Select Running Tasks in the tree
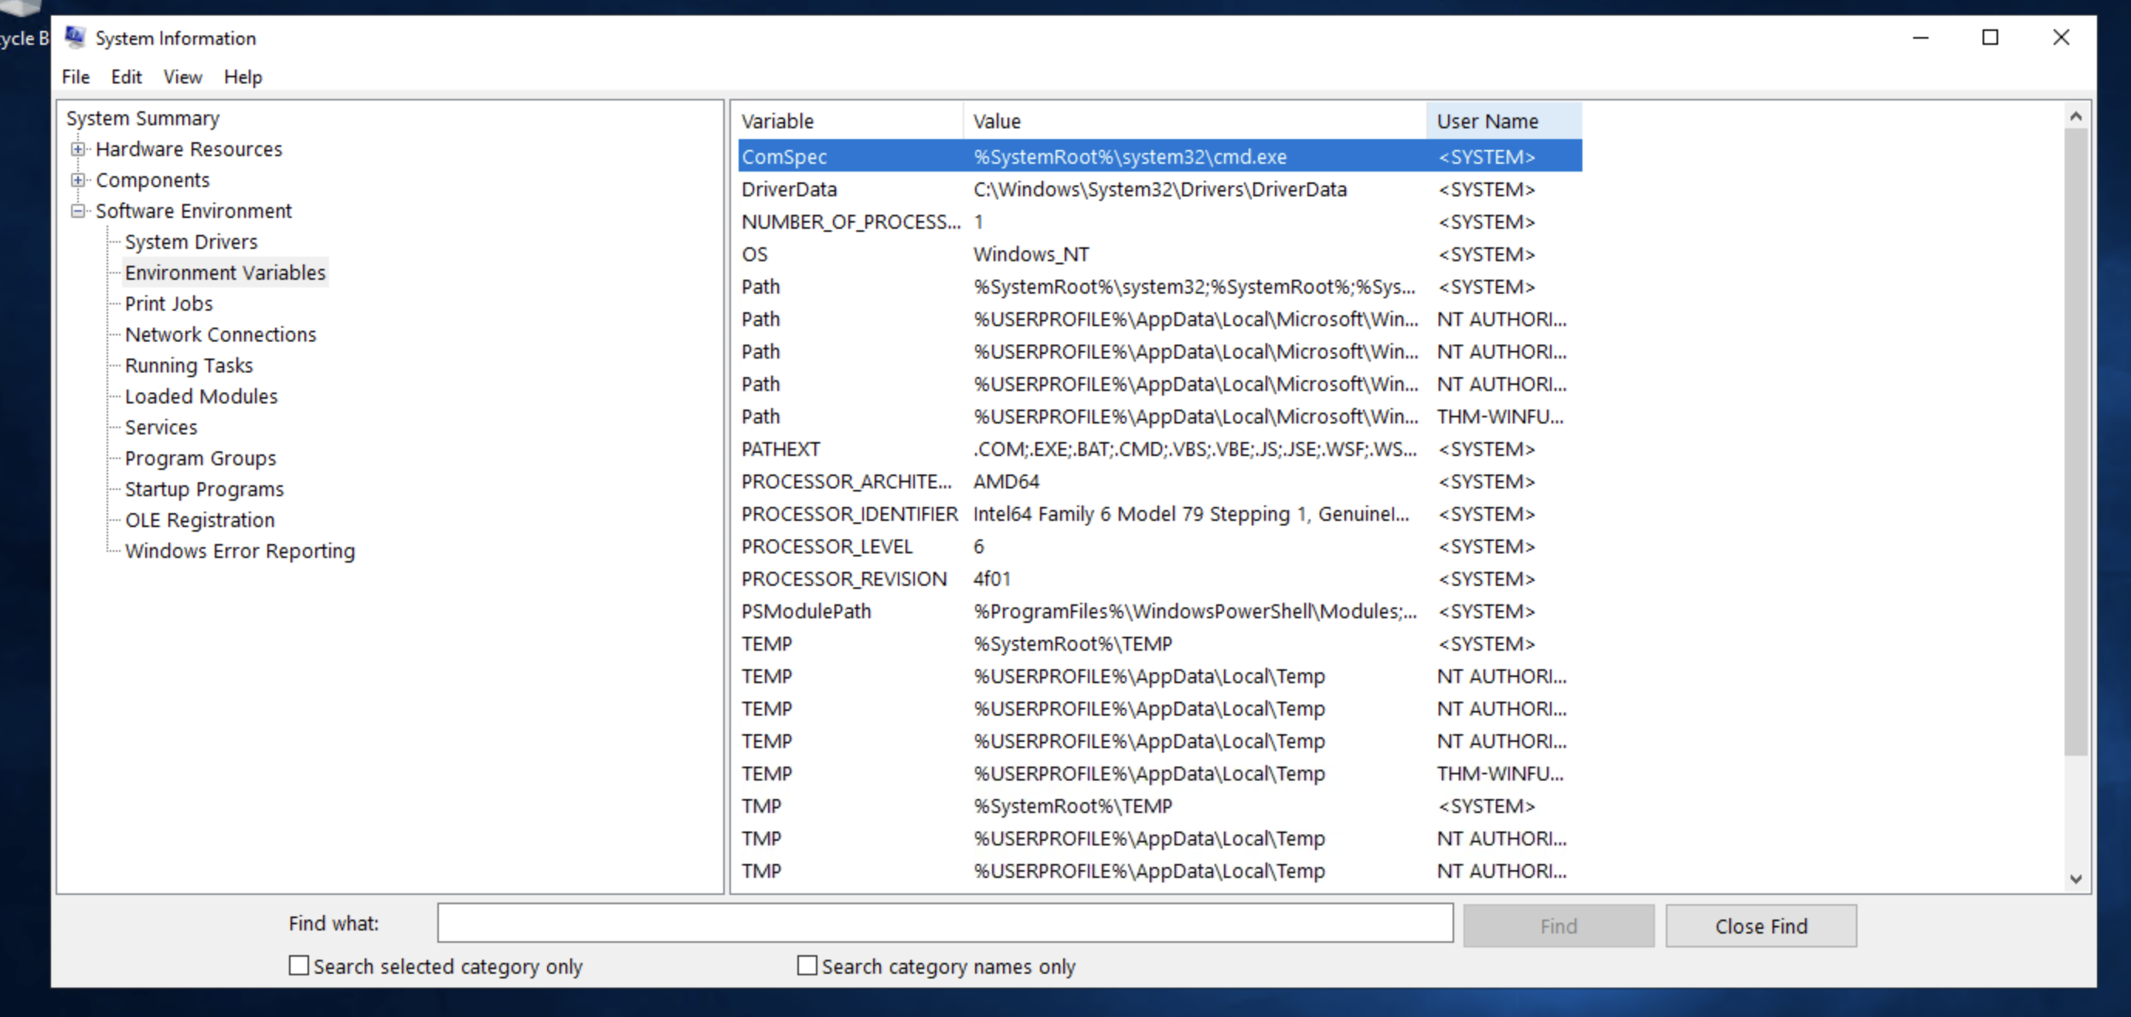The height and width of the screenshot is (1017, 2131). [189, 365]
